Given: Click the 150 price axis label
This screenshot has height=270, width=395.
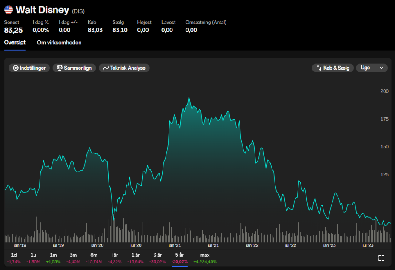Looking at the screenshot, I should pyautogui.click(x=384, y=147).
